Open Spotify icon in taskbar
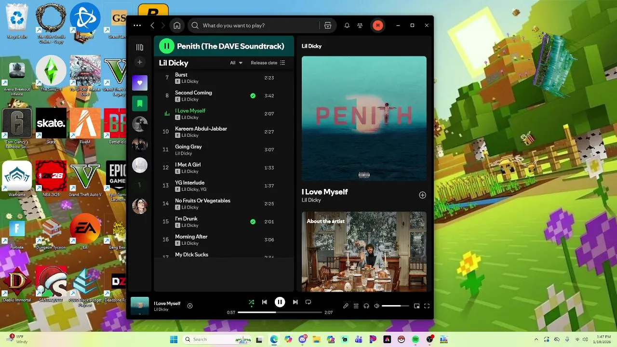The width and height of the screenshot is (617, 347). click(x=416, y=339)
